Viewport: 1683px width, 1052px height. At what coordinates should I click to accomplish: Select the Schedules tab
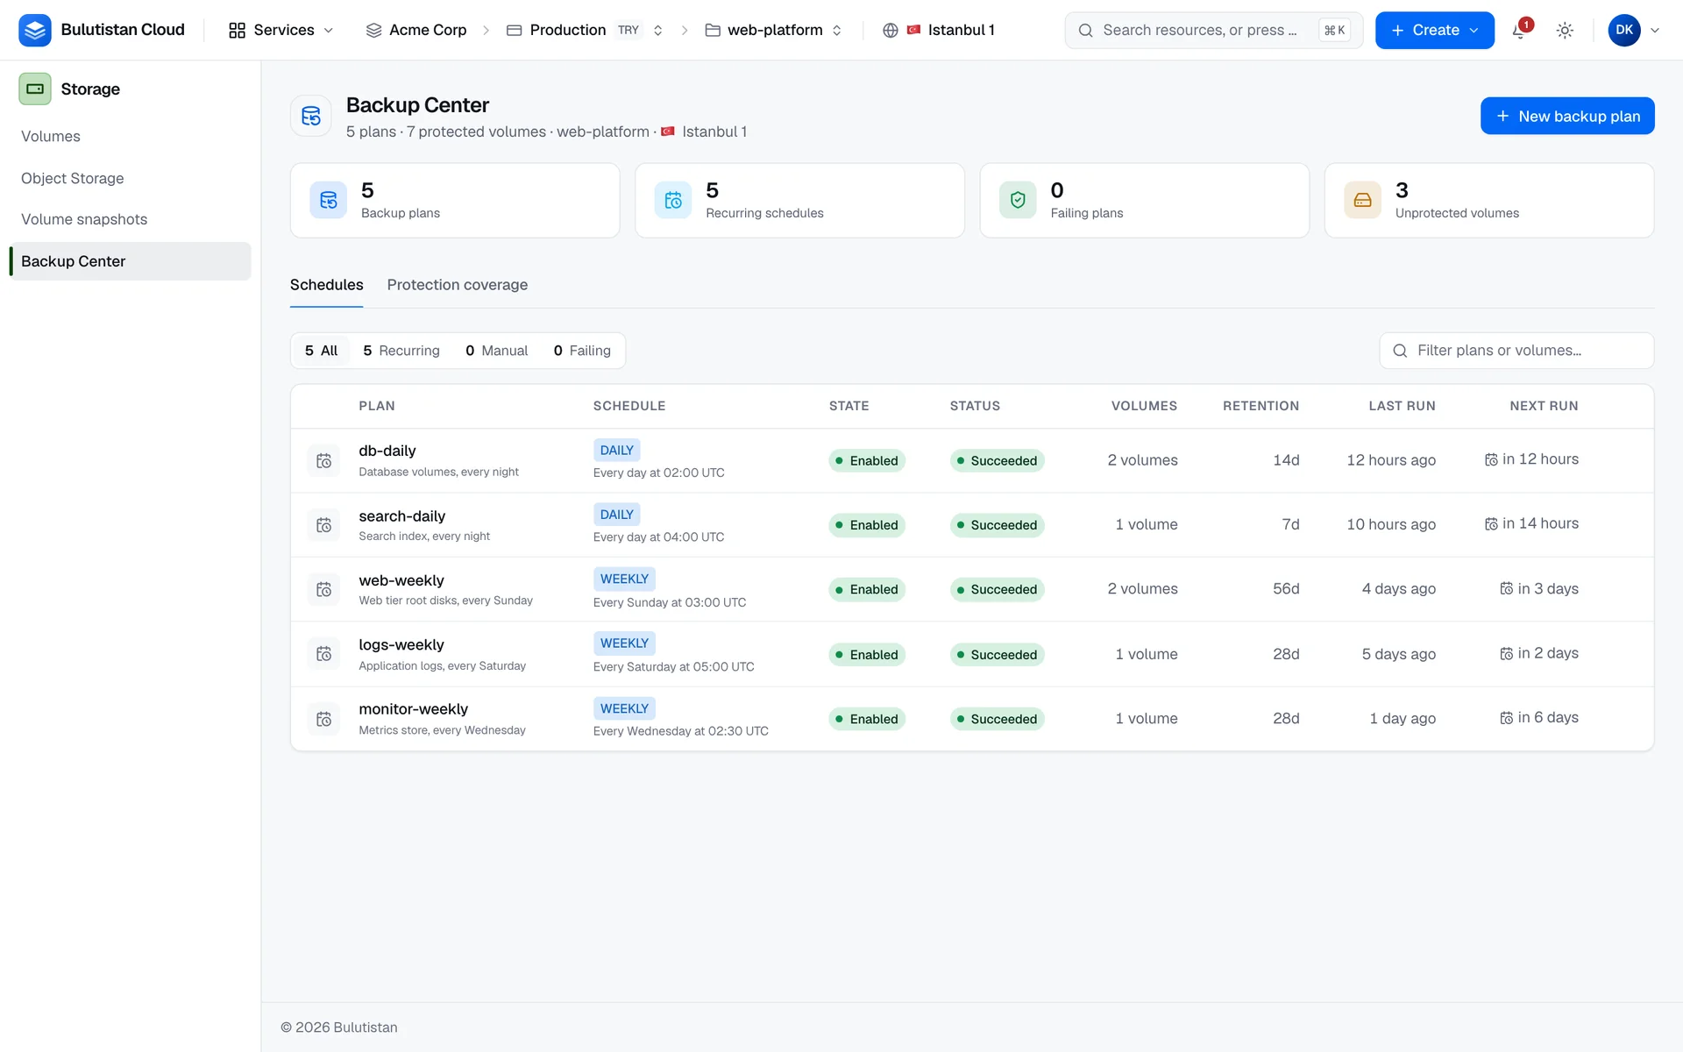326,285
